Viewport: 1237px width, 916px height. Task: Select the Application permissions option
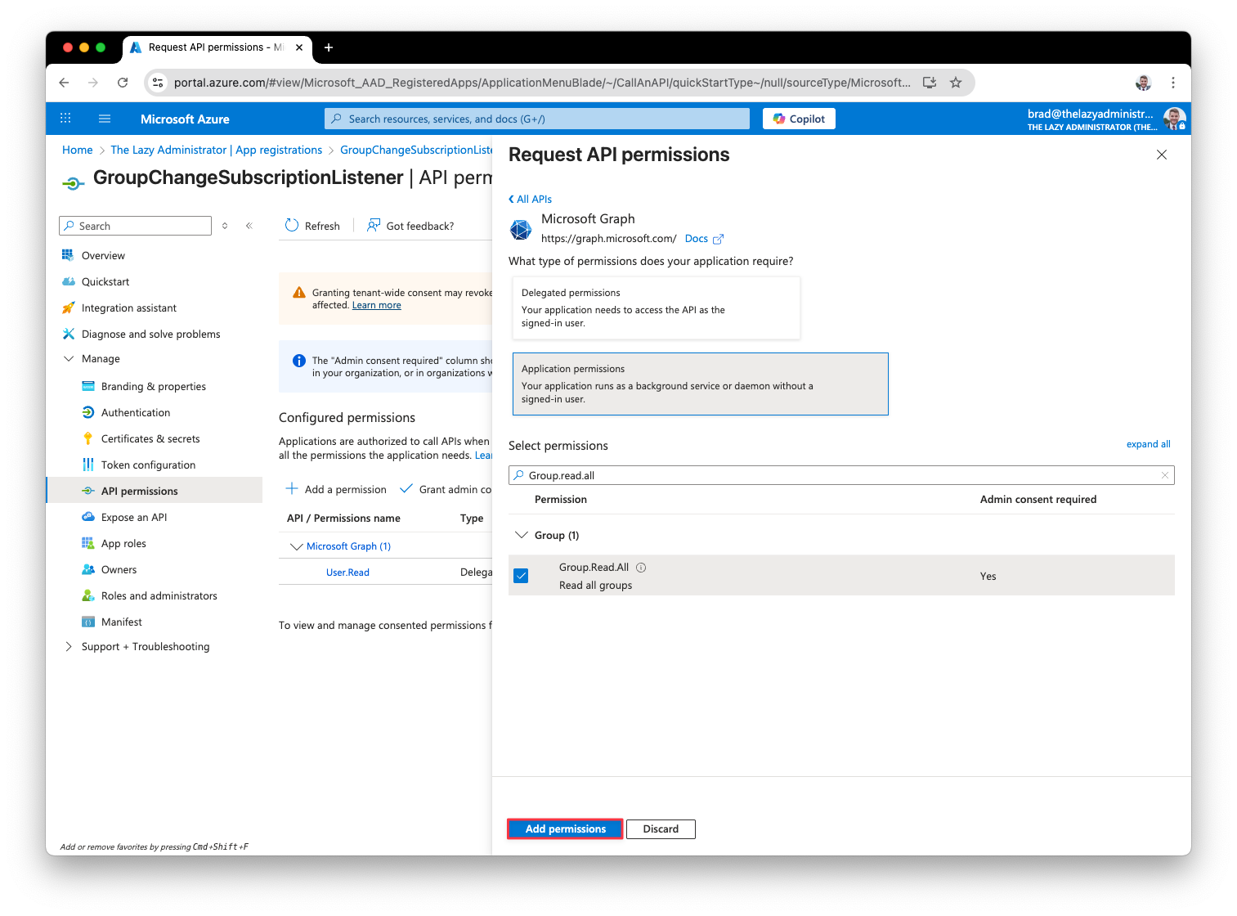[x=699, y=384]
